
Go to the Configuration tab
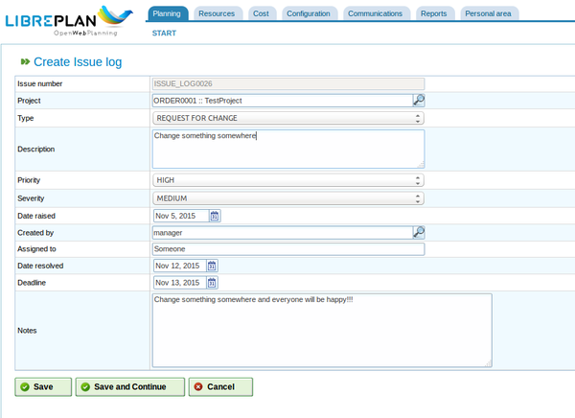[x=310, y=14]
